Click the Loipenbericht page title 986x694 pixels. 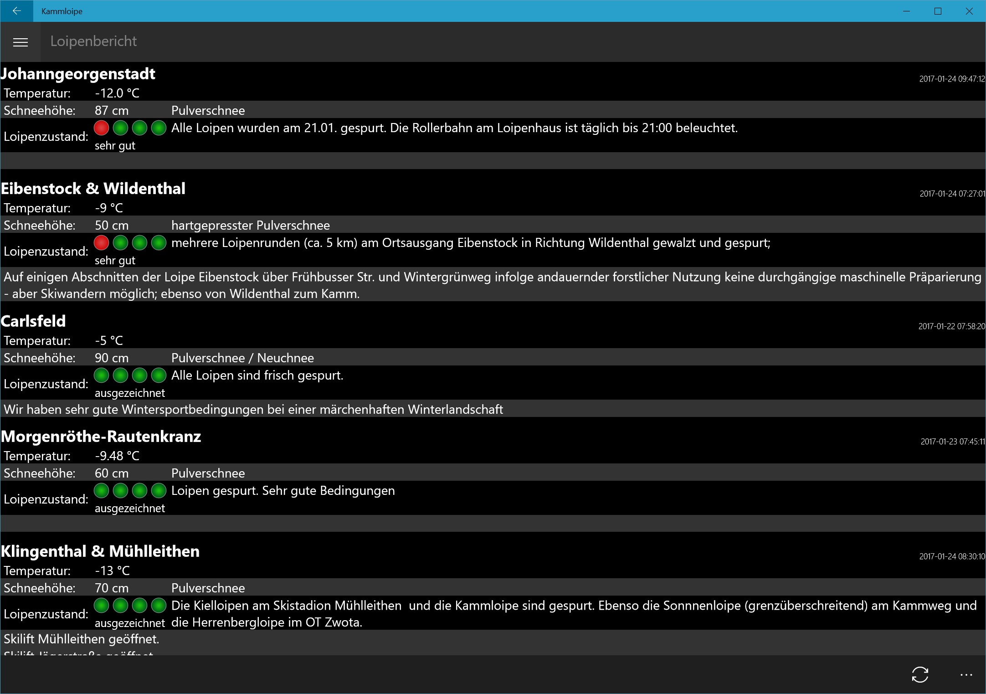[x=93, y=41]
